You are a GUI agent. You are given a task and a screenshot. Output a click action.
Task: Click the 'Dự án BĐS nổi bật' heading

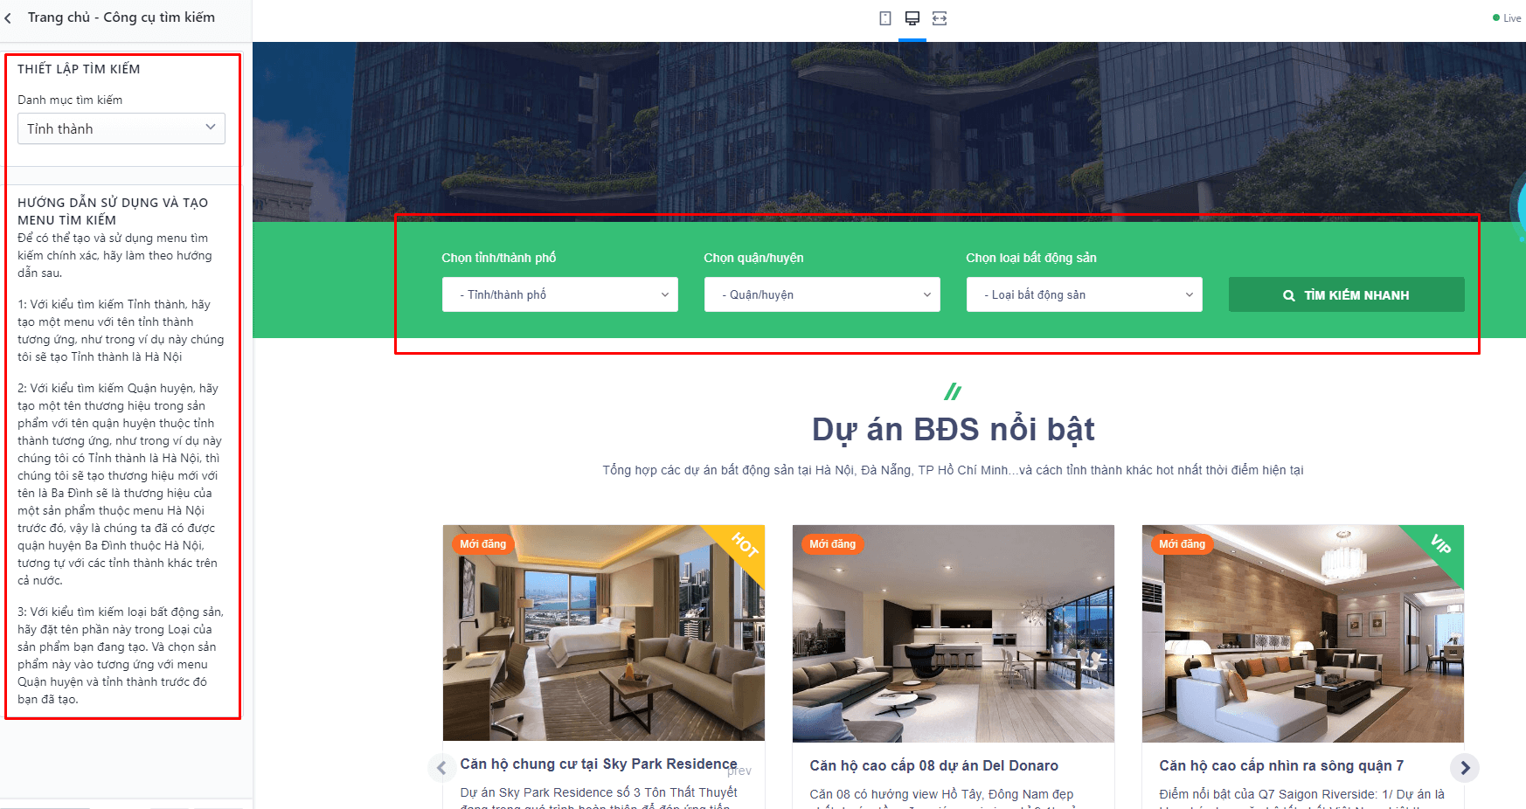954,429
